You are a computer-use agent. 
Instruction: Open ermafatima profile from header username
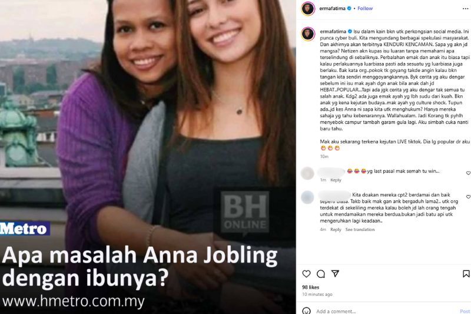332,8
